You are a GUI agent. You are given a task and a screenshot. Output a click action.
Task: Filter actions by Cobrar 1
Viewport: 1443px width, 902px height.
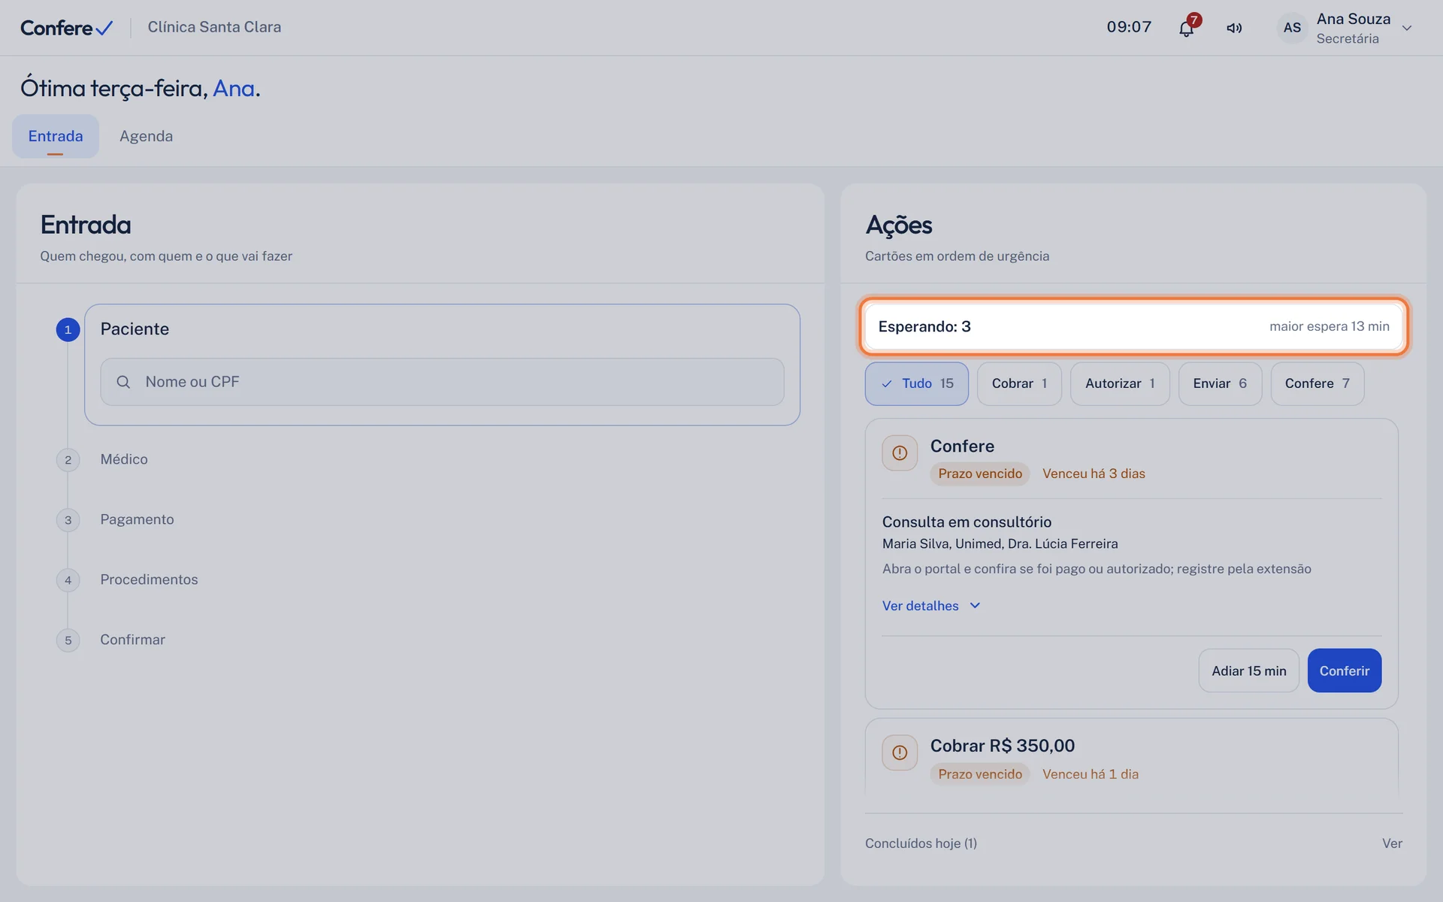coord(1019,383)
